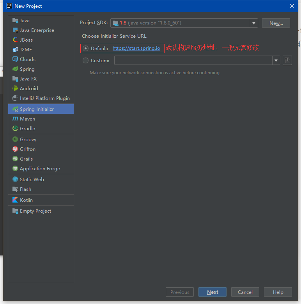This screenshot has width=301, height=304.
Task: Click the Application Forge icon
Action: click(15, 168)
